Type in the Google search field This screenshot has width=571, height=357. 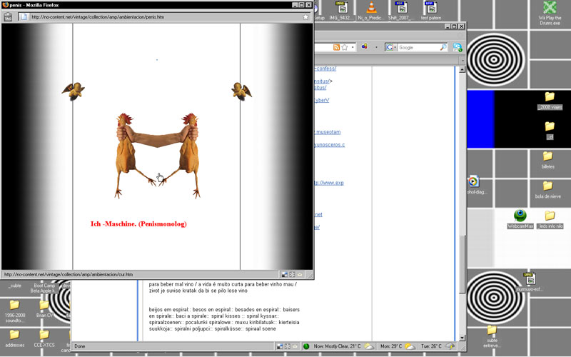(x=418, y=47)
